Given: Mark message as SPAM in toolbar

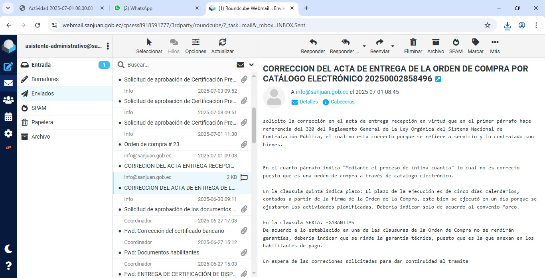Looking at the screenshot, I should coord(456,42).
